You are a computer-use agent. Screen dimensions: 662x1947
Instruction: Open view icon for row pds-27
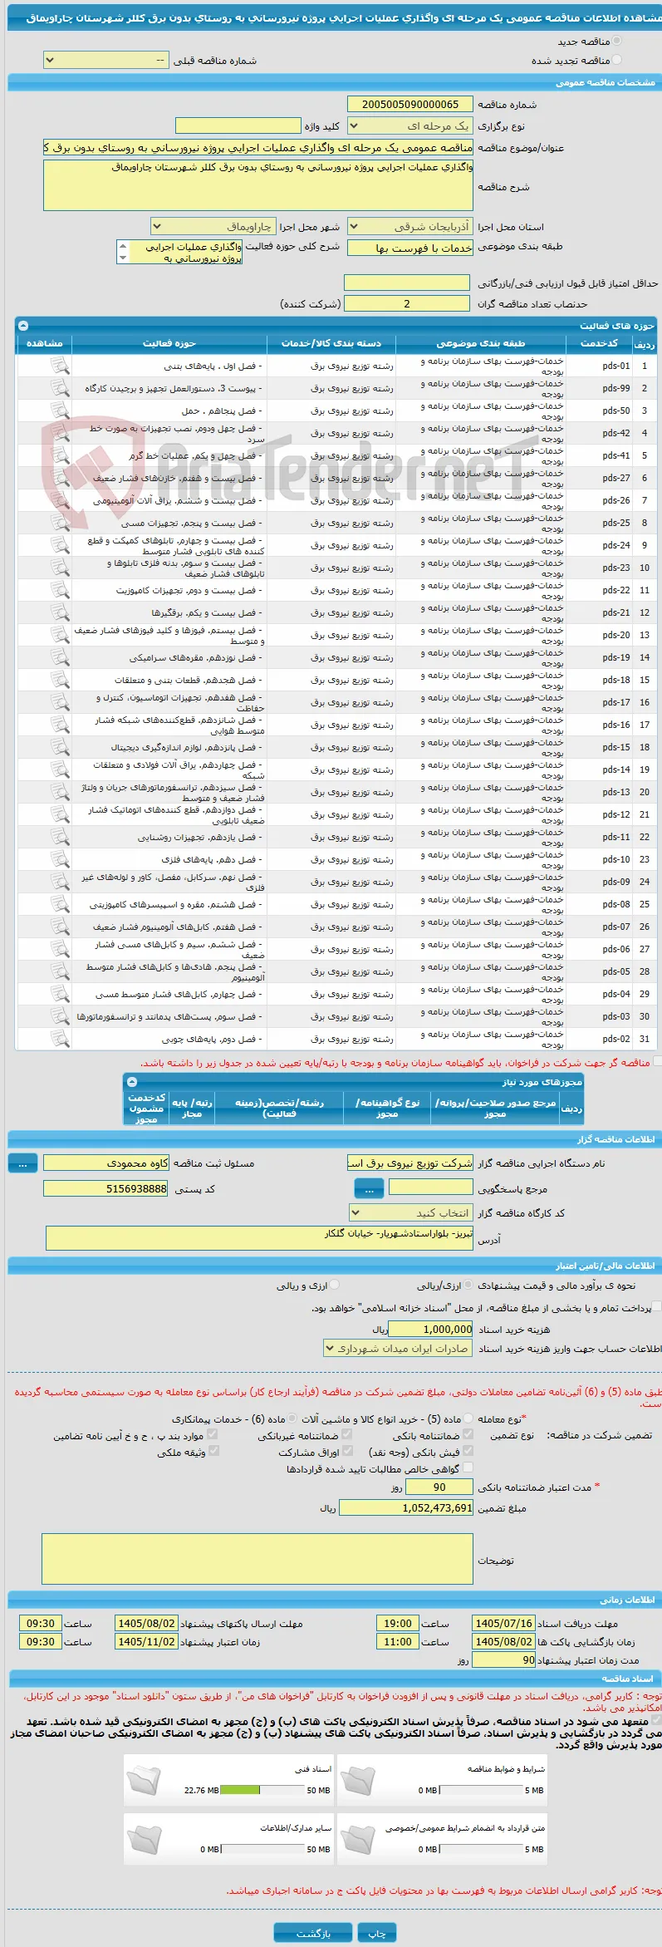tap(60, 478)
